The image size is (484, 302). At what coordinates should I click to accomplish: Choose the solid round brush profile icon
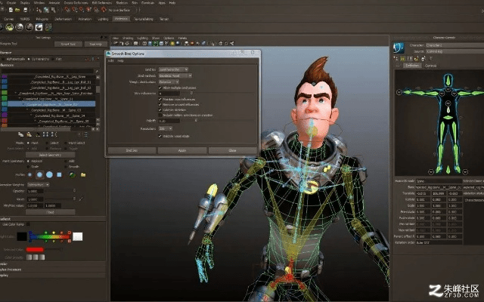click(x=48, y=174)
